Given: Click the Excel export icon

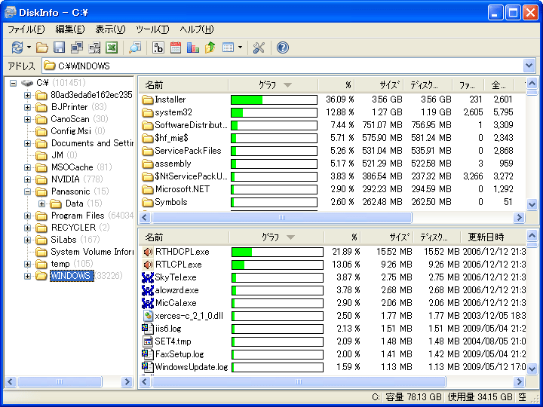Looking at the screenshot, I should point(112,47).
